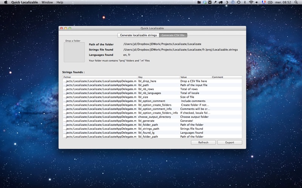Click the Time Machine clock icon
The width and height of the screenshot is (302, 188).
239,2
